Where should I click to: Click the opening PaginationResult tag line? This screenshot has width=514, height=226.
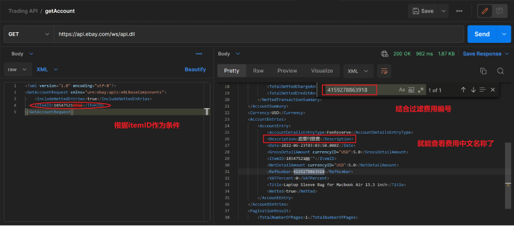(x=269, y=211)
